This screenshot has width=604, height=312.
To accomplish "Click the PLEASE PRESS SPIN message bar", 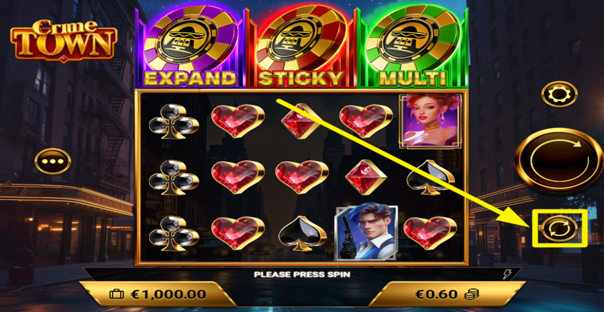I will coord(301,274).
